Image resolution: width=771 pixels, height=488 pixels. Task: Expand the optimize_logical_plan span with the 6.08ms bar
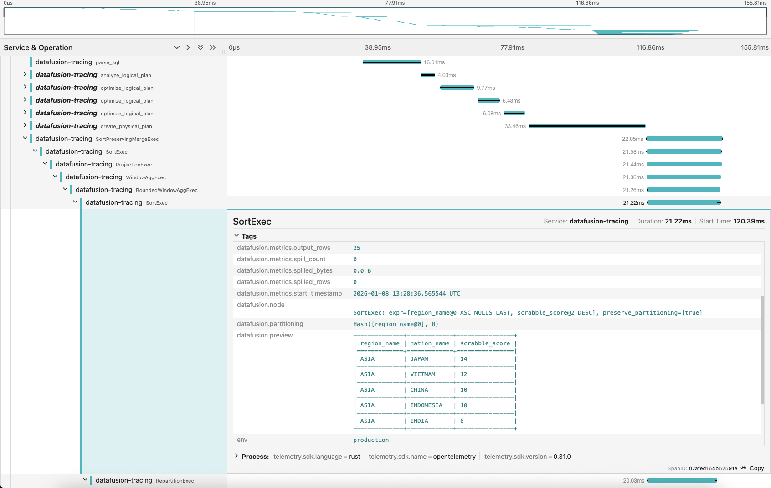click(25, 113)
